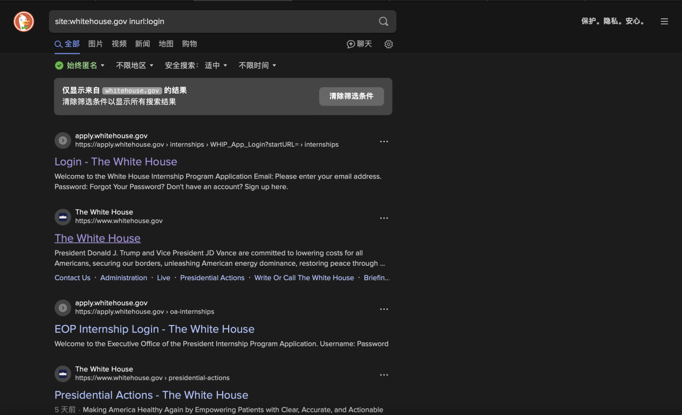
Task: Open the 聊天 chat icon
Action: click(x=360, y=44)
